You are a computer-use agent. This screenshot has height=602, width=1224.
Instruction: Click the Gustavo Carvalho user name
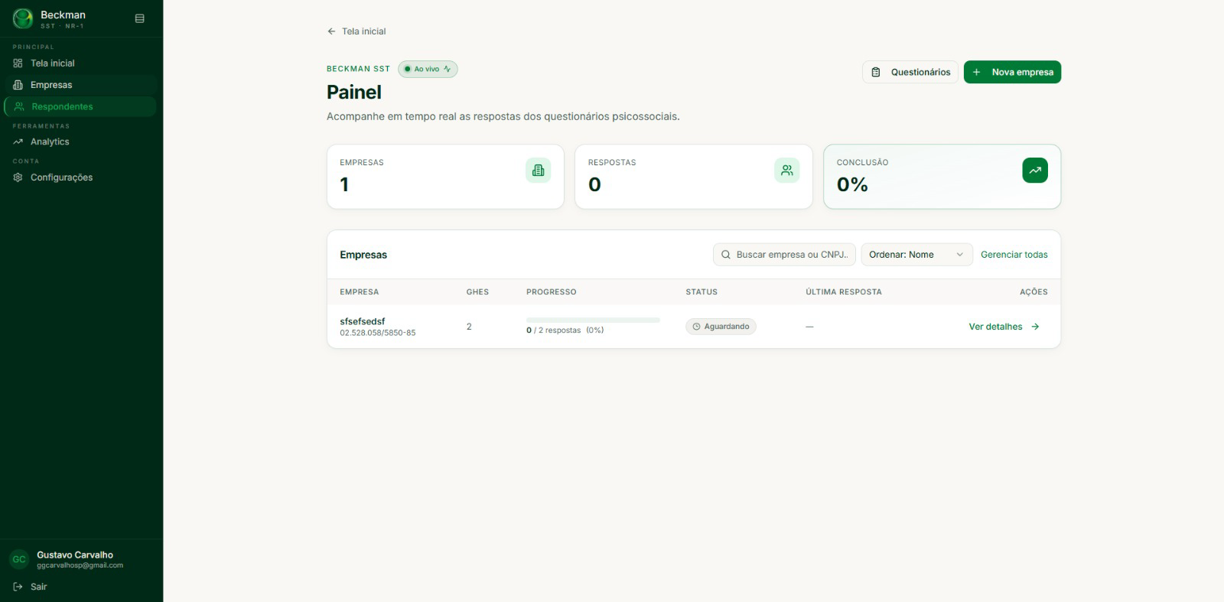(x=75, y=555)
